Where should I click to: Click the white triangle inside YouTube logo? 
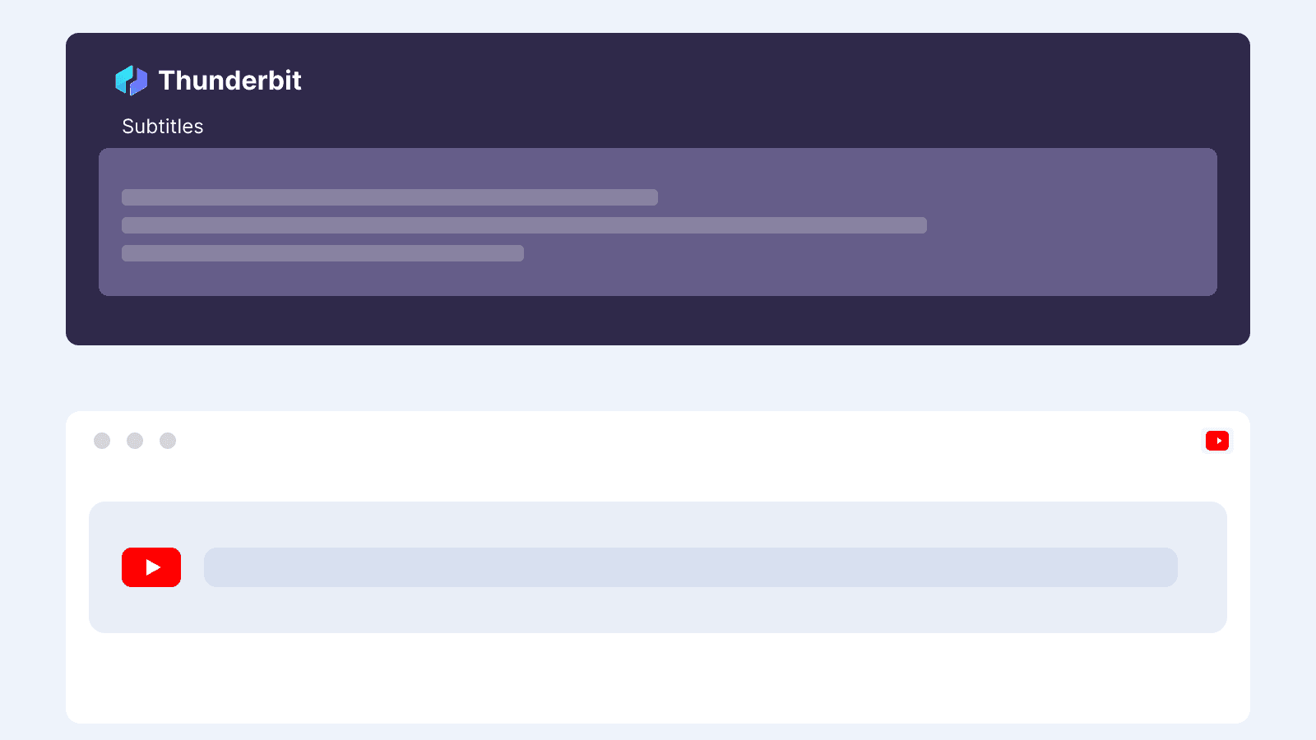pos(153,567)
